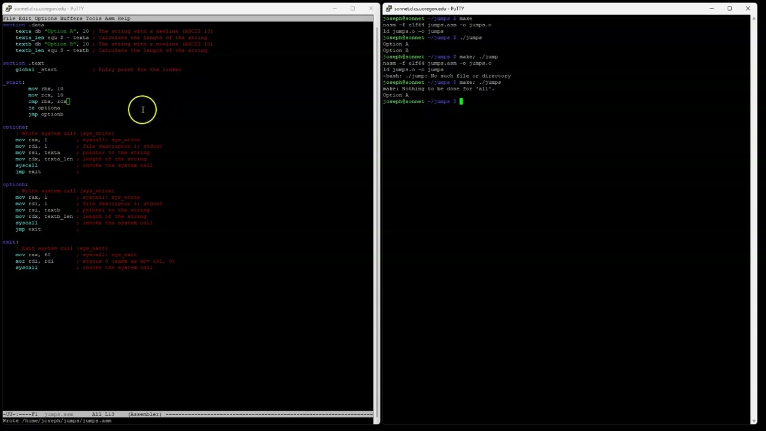This screenshot has width=766, height=431.
Task: Click PuTTY icon in left window title bar
Action: [8, 8]
